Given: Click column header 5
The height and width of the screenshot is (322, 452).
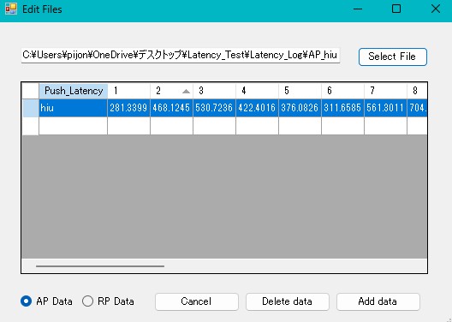Looking at the screenshot, I should click(x=300, y=91).
